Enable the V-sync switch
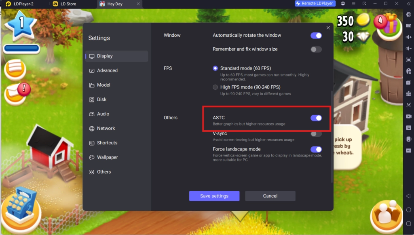414x235 pixels. tap(316, 134)
